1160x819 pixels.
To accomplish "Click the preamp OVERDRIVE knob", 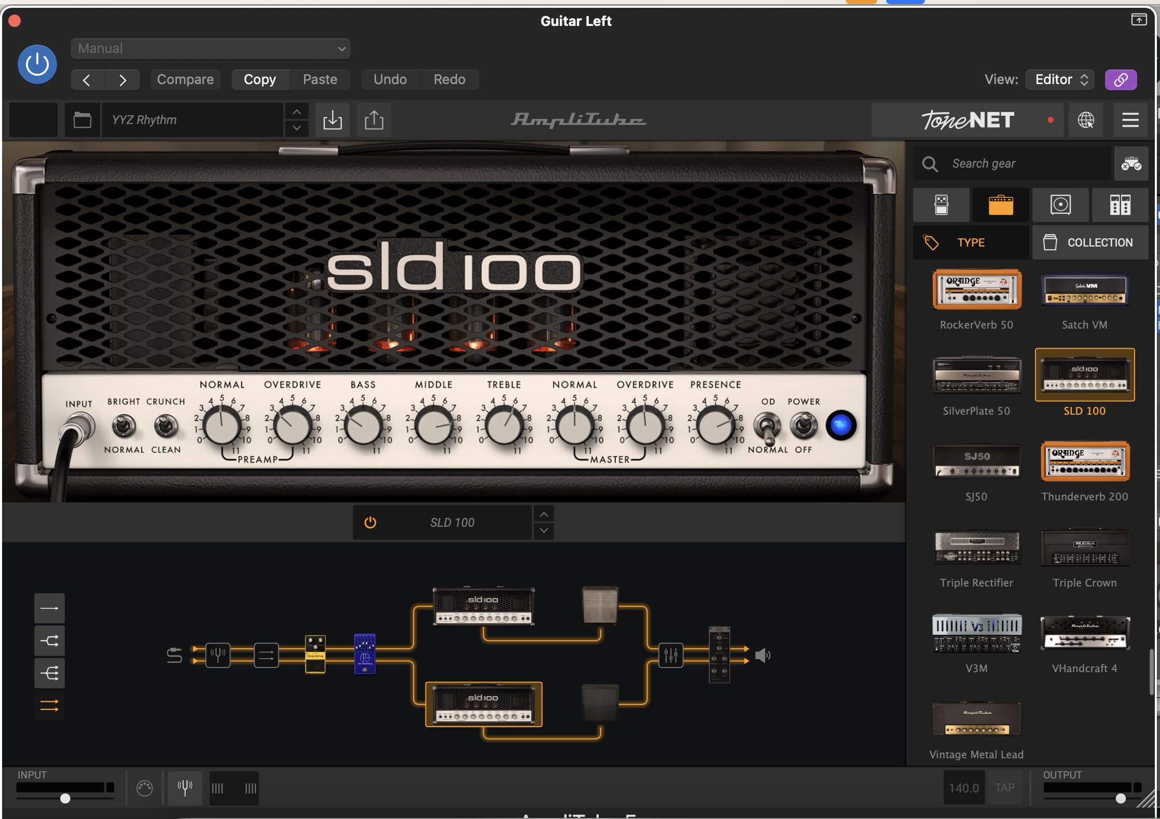I will (292, 426).
